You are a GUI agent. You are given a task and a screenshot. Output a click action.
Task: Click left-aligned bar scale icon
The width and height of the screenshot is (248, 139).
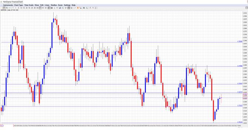(63, 8)
